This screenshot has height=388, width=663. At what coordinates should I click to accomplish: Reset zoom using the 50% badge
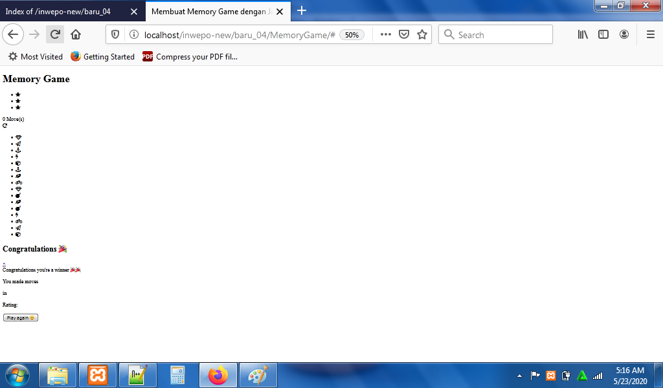pos(352,35)
